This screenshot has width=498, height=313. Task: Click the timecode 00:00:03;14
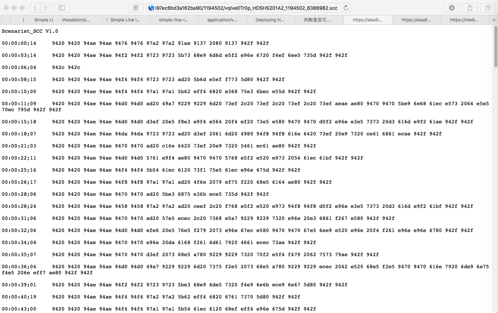click(19, 55)
